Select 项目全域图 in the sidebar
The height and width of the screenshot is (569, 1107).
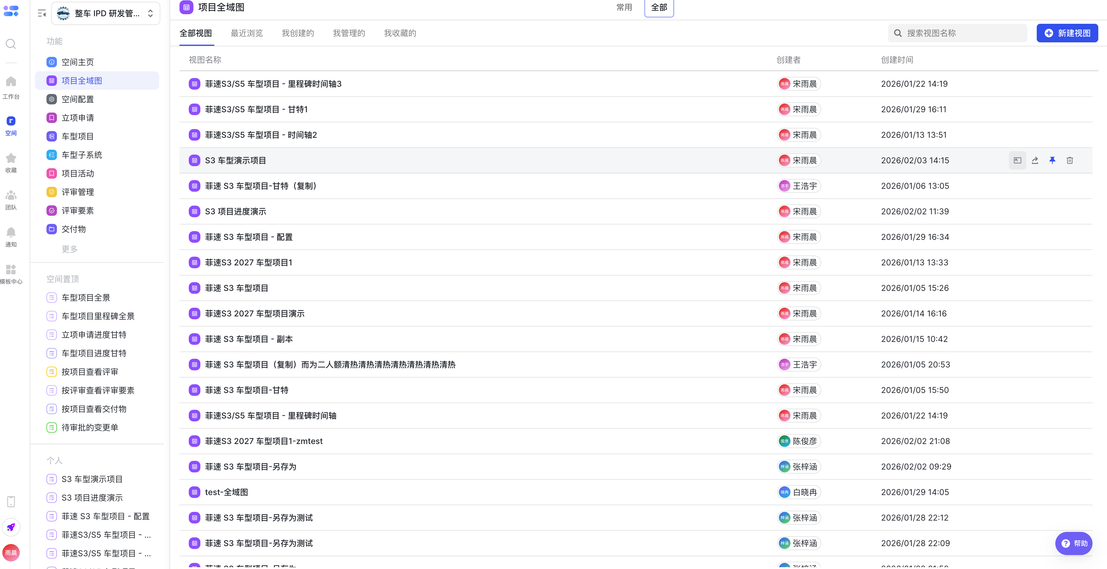tap(97, 81)
